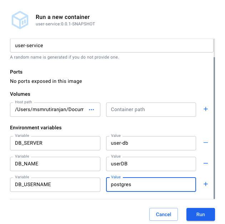
Task: Edit the user-db value field
Action: click(151, 143)
